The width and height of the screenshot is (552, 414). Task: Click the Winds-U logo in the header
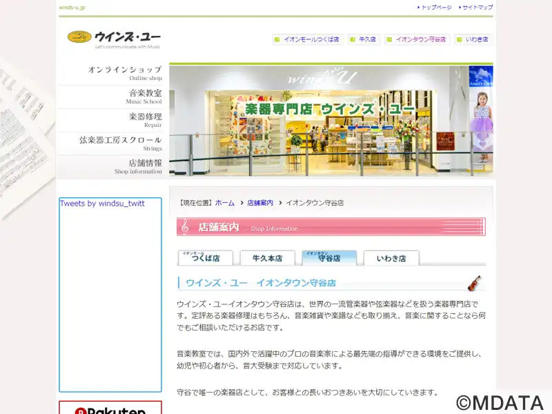114,39
